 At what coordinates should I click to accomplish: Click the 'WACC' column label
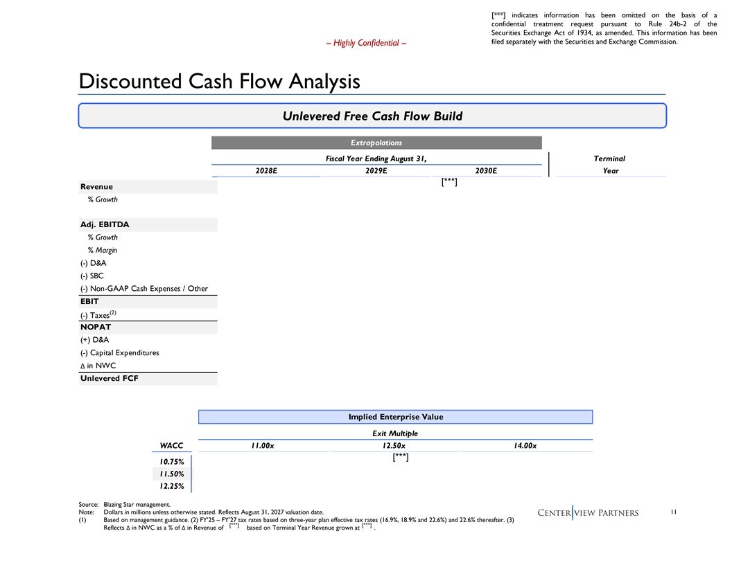(171, 446)
